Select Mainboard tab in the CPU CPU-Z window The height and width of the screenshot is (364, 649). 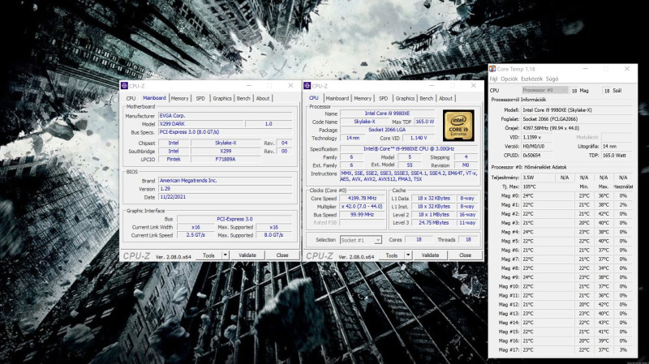tap(337, 98)
